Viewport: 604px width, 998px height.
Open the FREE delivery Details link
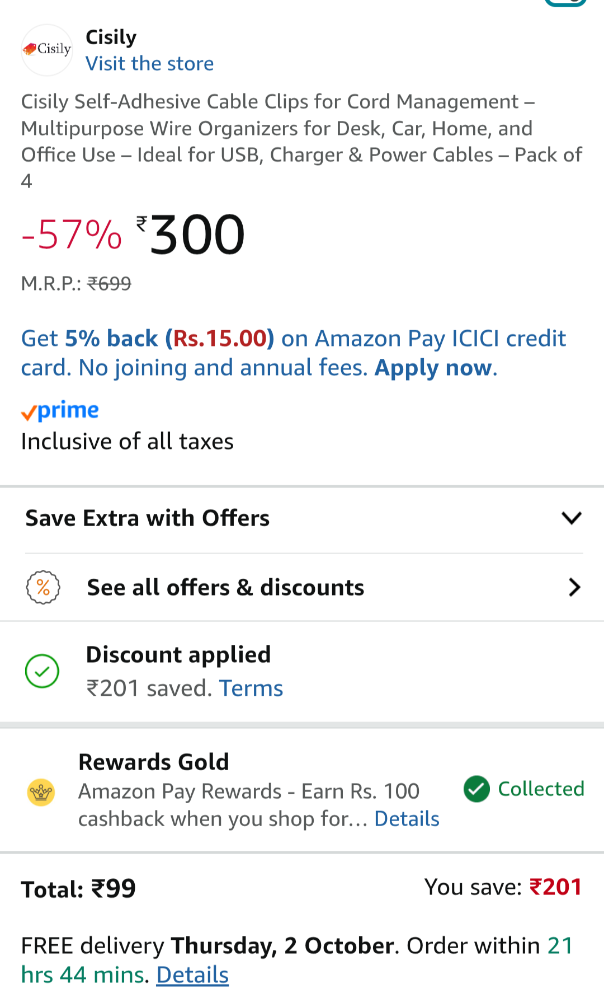click(x=192, y=975)
